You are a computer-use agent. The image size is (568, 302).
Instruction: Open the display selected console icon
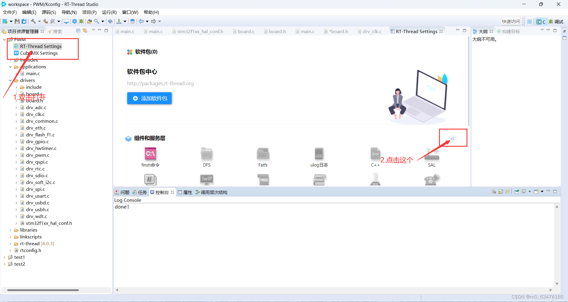524,192
